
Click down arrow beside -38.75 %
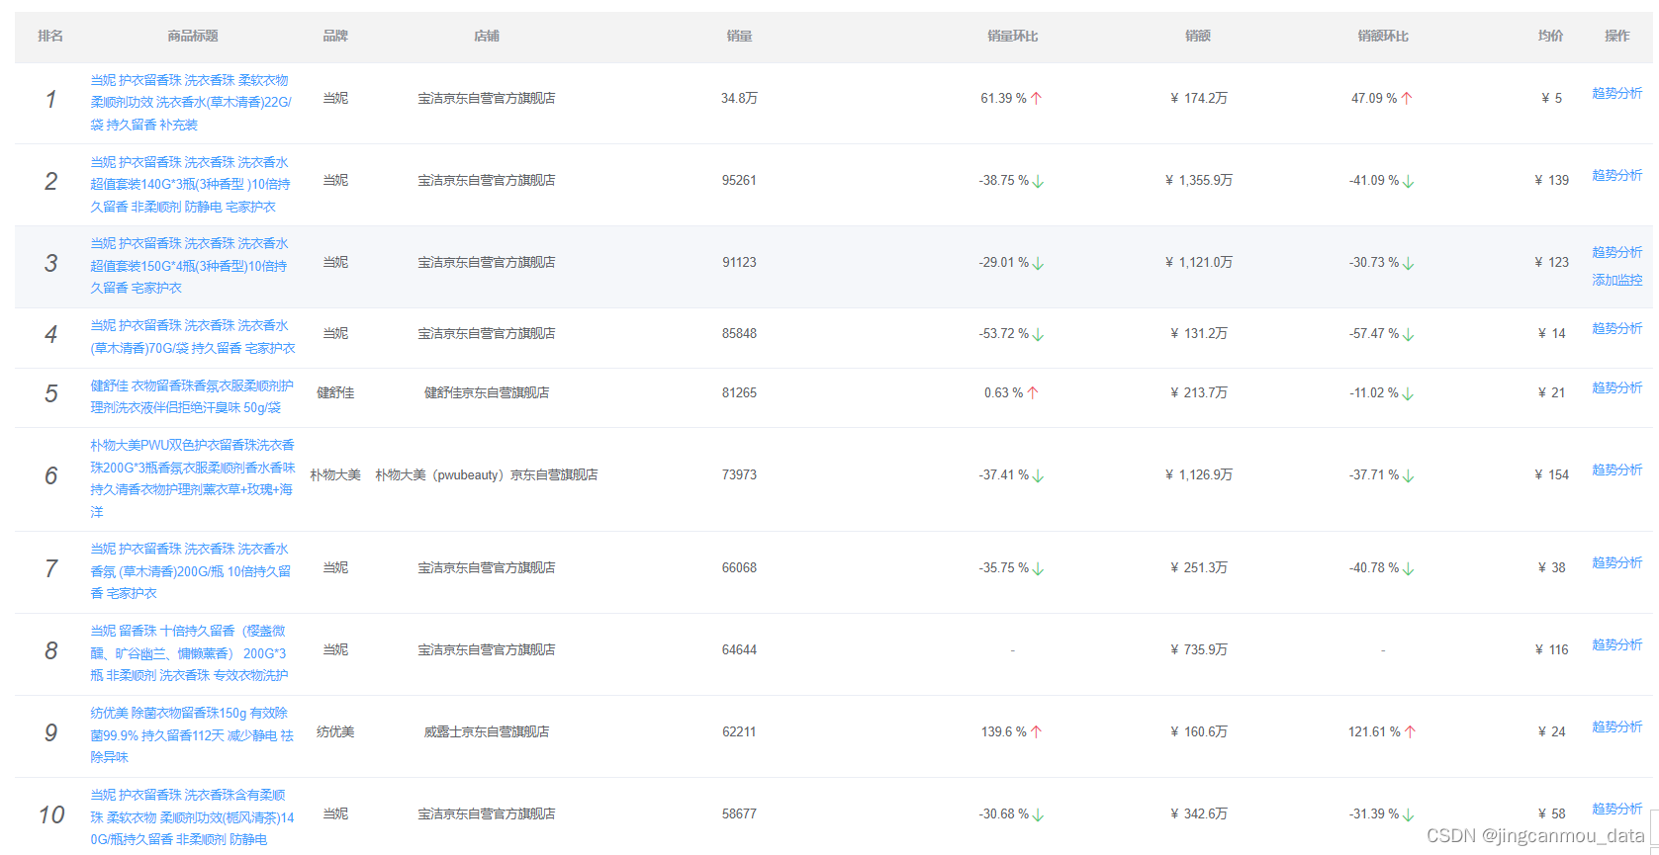[x=1038, y=181]
